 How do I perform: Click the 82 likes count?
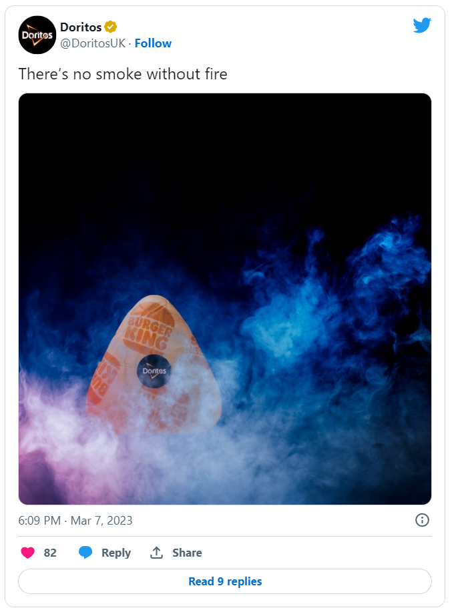[50, 553]
